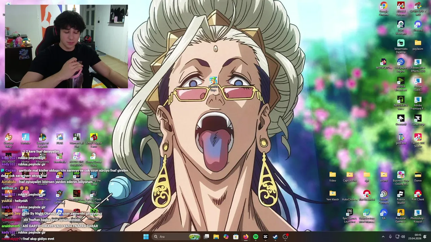Click the microphone tray icon
Viewport: 431px width, 242px height.
[x=390, y=237]
